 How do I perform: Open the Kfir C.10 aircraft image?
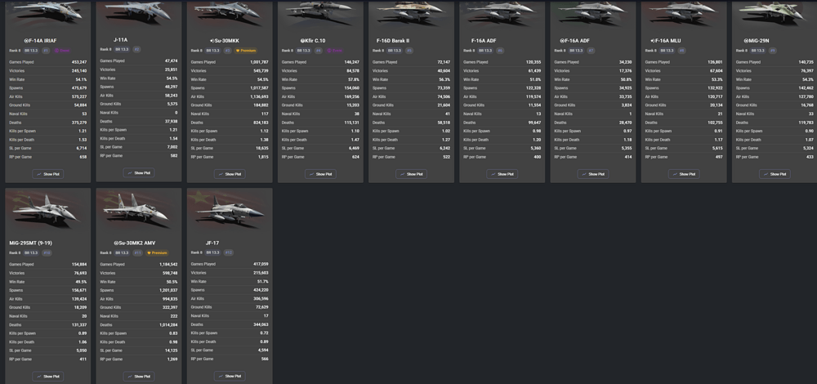[x=320, y=13]
